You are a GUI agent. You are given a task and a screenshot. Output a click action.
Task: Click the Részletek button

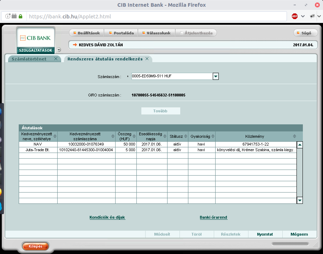click(231, 234)
